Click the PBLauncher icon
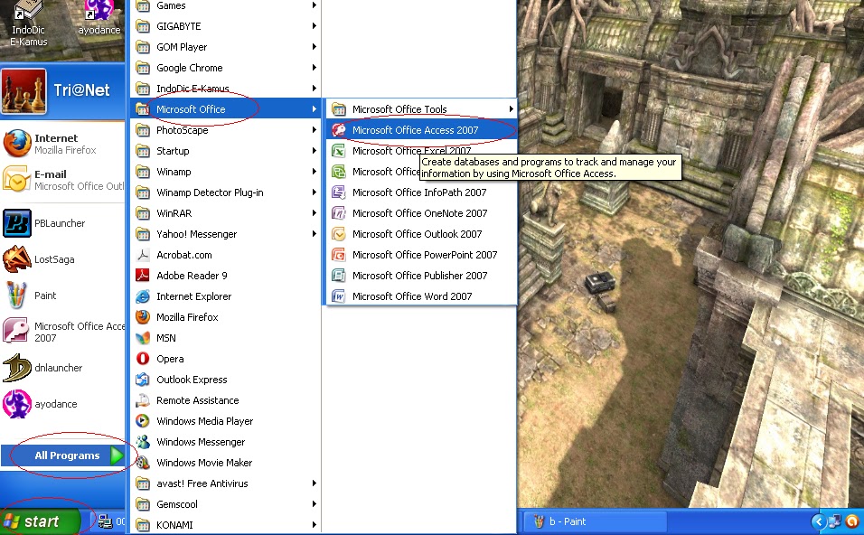The height and width of the screenshot is (535, 864). tap(16, 223)
